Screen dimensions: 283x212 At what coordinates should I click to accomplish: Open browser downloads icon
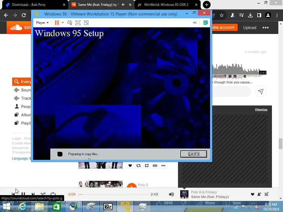250,15
